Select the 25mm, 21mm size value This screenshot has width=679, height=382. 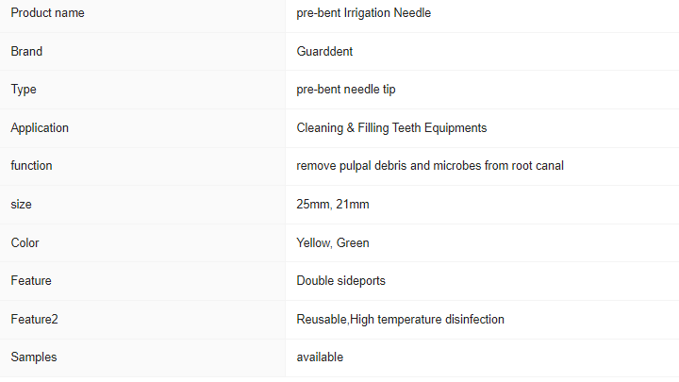click(x=333, y=205)
